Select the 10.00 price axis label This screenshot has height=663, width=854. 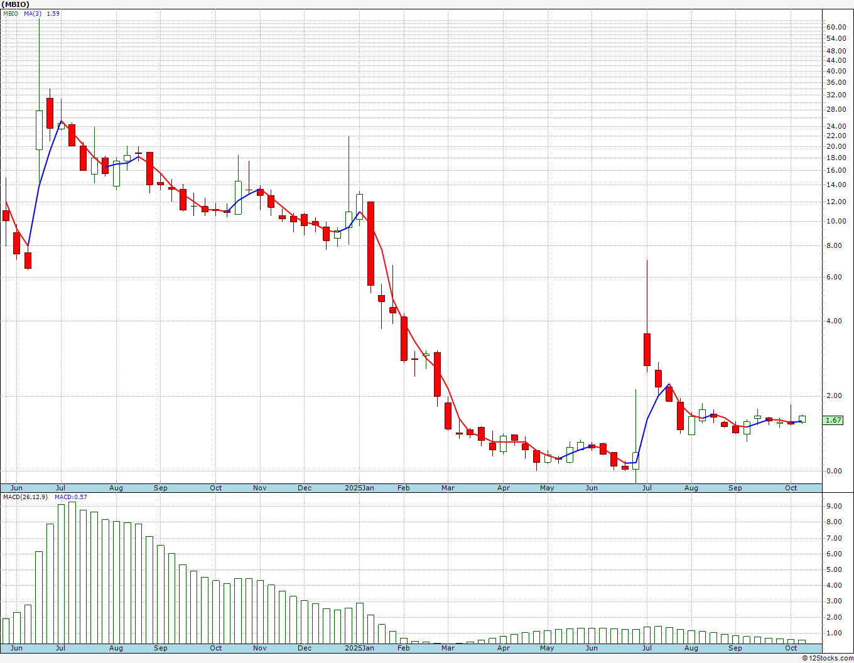(836, 221)
